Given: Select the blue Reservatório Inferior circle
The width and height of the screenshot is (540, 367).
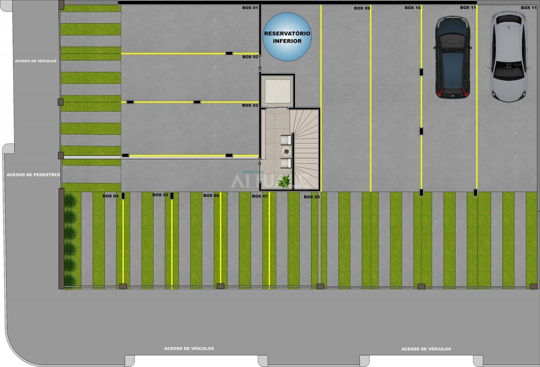Looking at the screenshot, I should pos(287,37).
